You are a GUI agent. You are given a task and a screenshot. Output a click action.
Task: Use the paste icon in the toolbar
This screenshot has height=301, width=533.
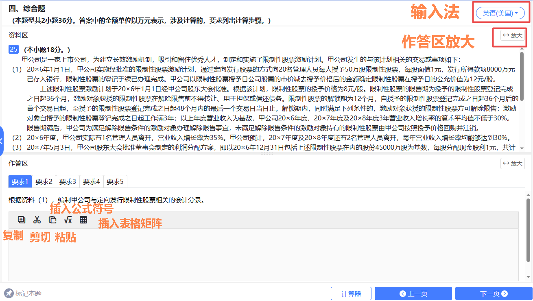tap(52, 220)
